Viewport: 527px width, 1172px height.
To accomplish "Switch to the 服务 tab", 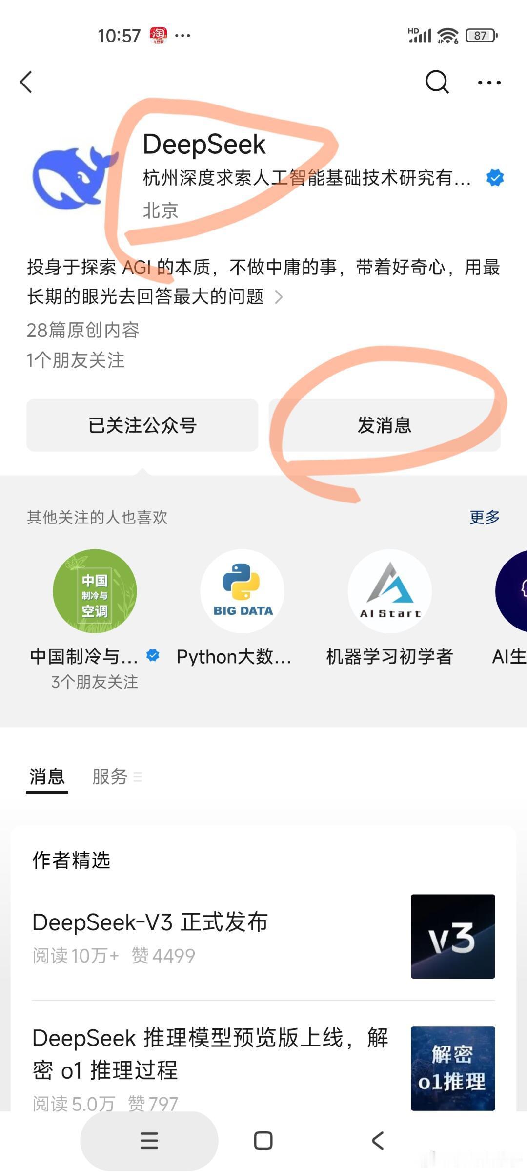I will coord(110,776).
